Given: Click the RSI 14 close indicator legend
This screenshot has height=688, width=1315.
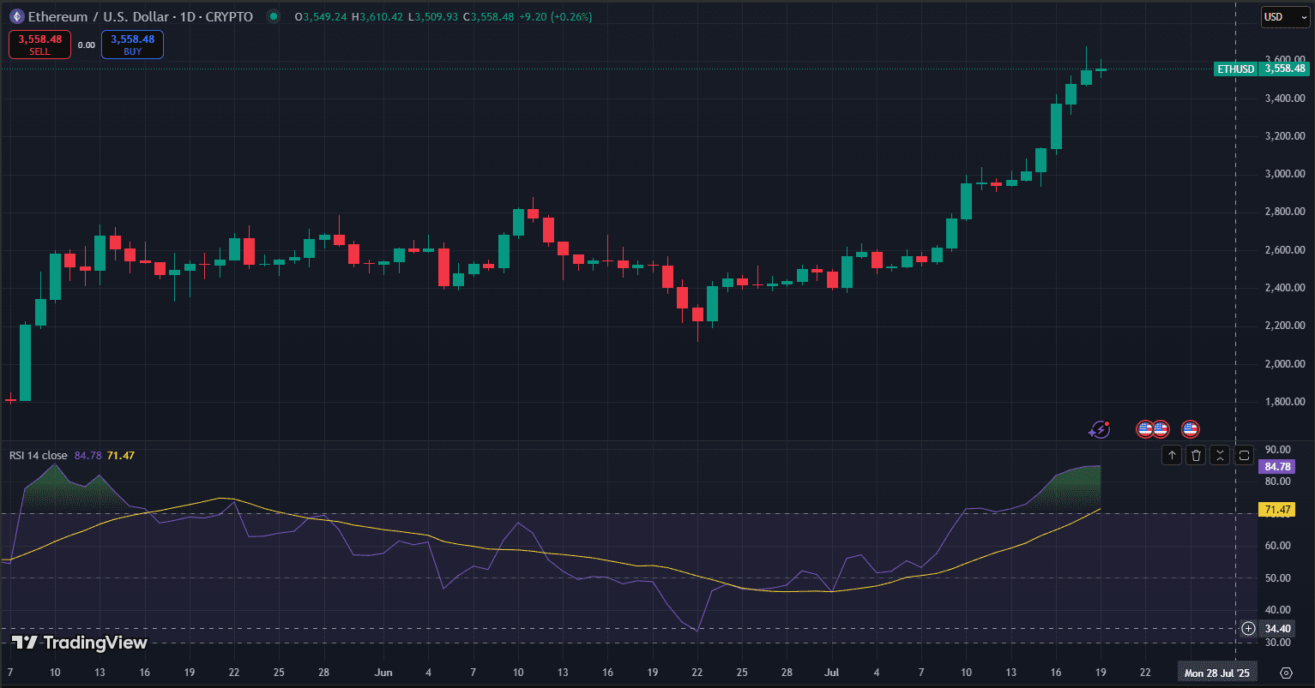Looking at the screenshot, I should [39, 455].
